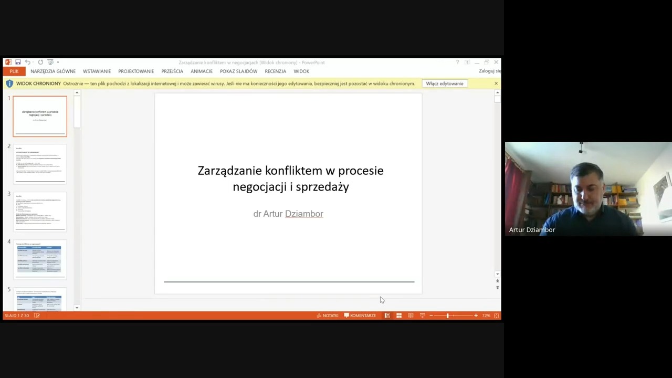Switch to Slide Sorter view icon

coord(399,316)
